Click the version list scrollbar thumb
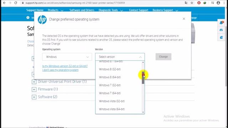 pos(143,78)
